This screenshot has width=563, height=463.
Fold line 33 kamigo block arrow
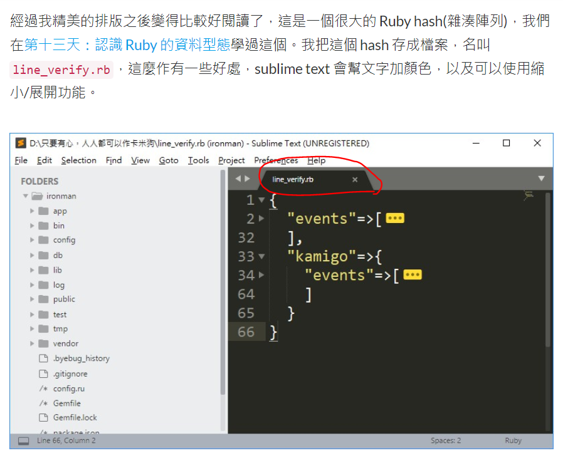click(x=262, y=256)
